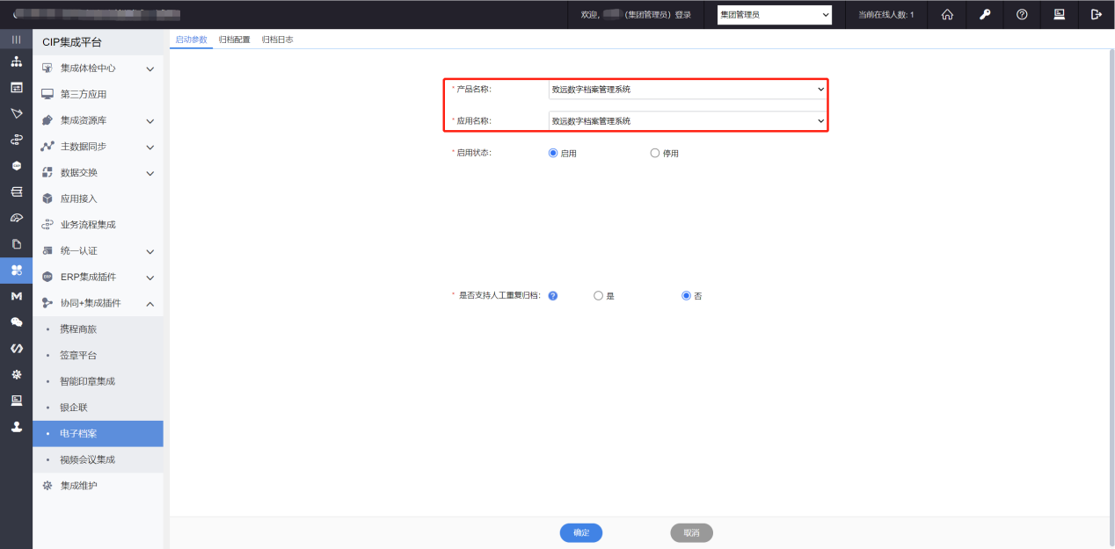Click the monitor icon beside 第三方应用
The width and height of the screenshot is (1115, 549).
pyautogui.click(x=47, y=94)
